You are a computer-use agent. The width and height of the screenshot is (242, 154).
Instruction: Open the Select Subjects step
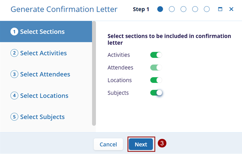coord(42,117)
